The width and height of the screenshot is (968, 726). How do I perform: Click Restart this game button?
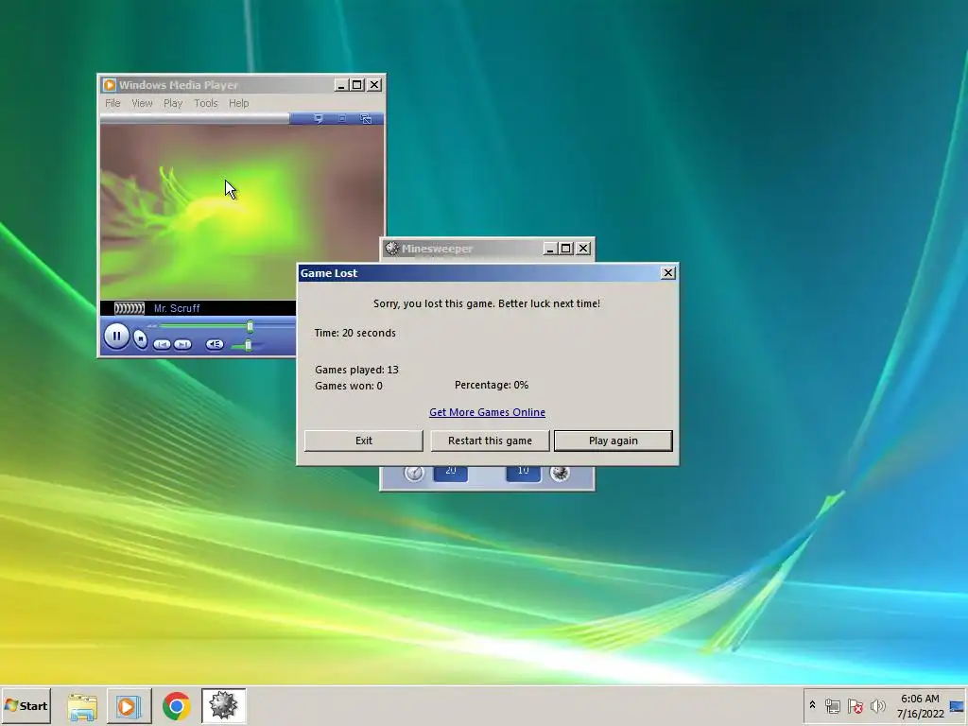(x=490, y=441)
